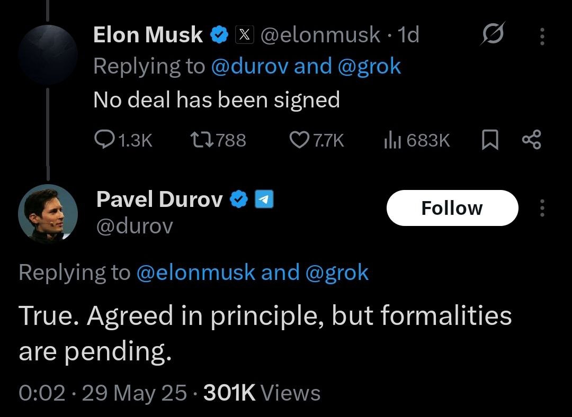This screenshot has height=417, width=572.
Task: Click the X affiliation badge beside Elon Musk
Action: point(243,35)
